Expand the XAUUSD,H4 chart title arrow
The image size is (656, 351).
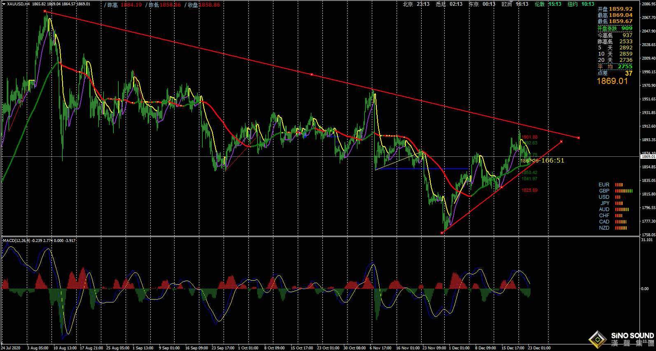[x=4, y=4]
